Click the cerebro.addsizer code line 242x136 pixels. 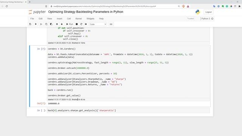[x=82, y=74]
